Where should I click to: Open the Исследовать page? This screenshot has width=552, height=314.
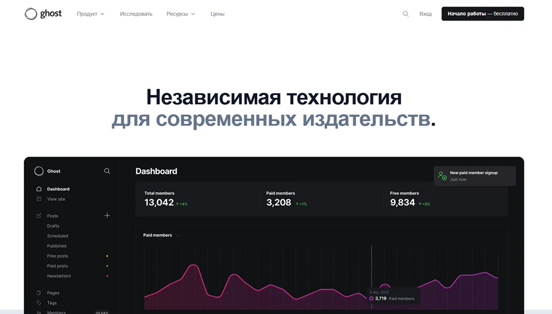click(136, 13)
